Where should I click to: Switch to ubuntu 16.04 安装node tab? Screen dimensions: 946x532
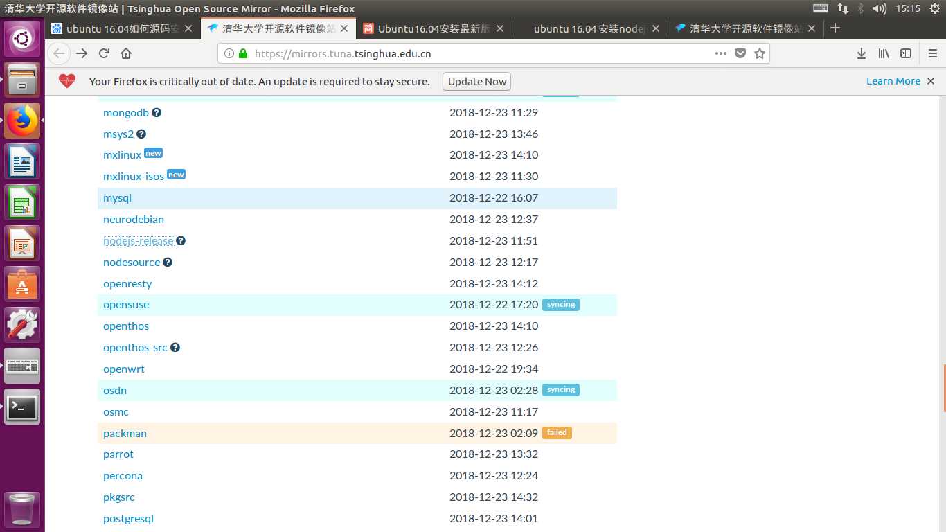click(x=590, y=28)
